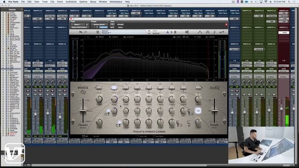The image size is (299, 168).
Task: Toggle the Meters display option
Action: click(114, 37)
